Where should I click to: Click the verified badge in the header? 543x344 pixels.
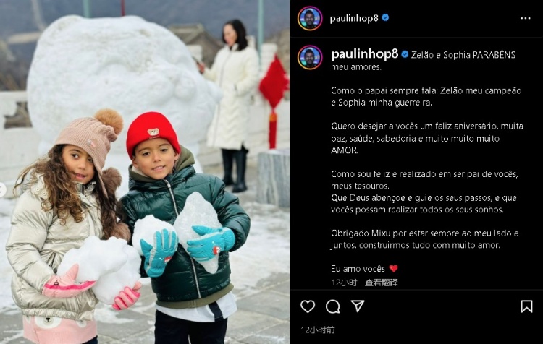click(385, 17)
